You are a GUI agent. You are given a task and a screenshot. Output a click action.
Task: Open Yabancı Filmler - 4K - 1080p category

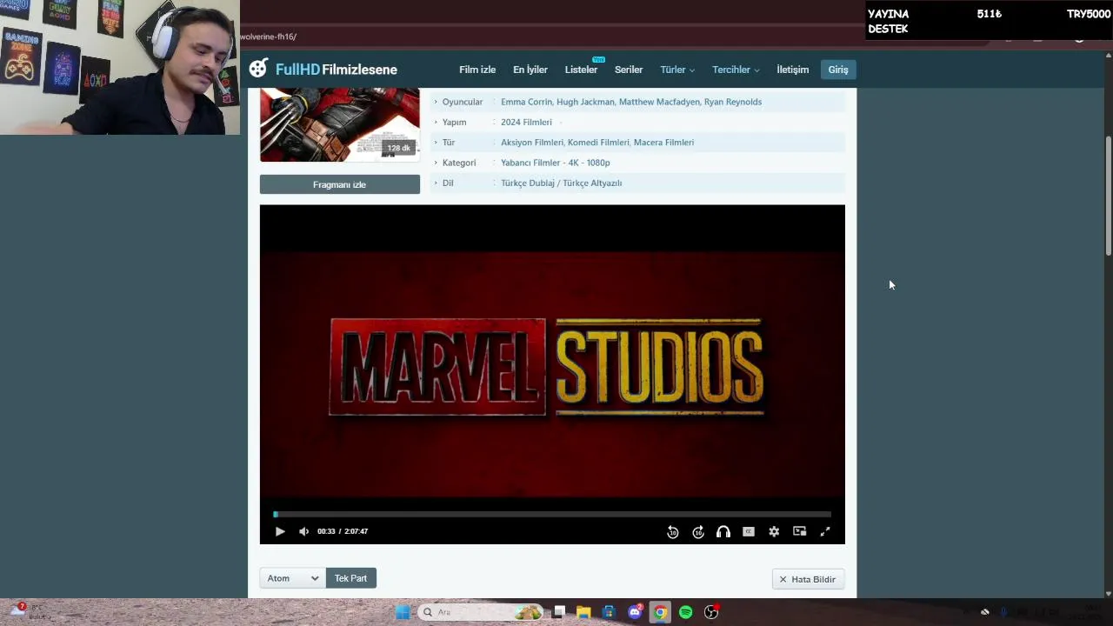pos(556,163)
